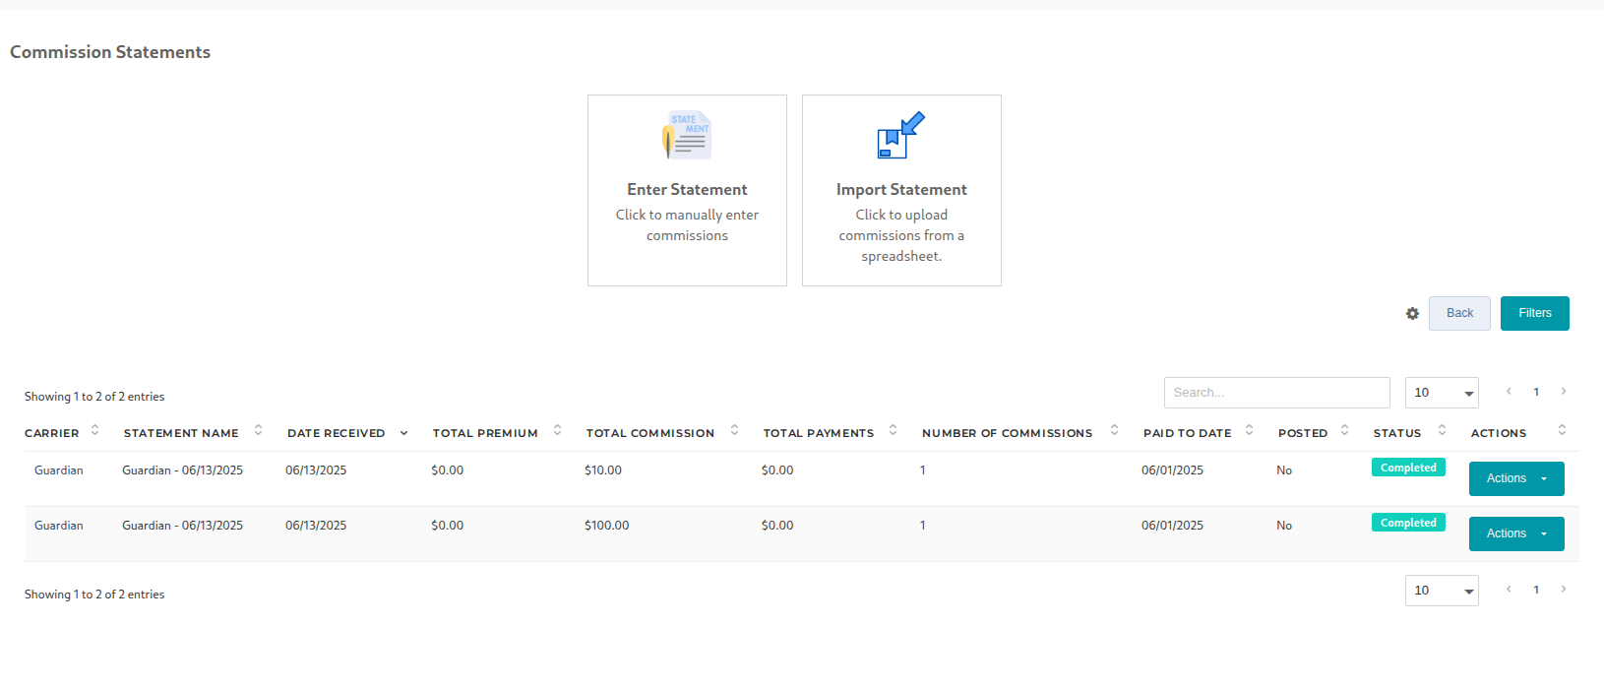Select page 1 below the table
This screenshot has width=1604, height=689.
click(x=1536, y=590)
